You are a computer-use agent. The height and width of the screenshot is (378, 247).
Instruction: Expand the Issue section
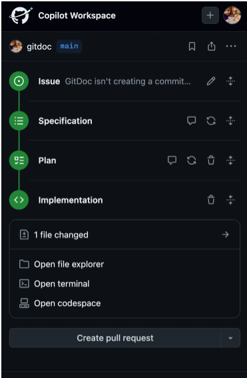pos(230,81)
